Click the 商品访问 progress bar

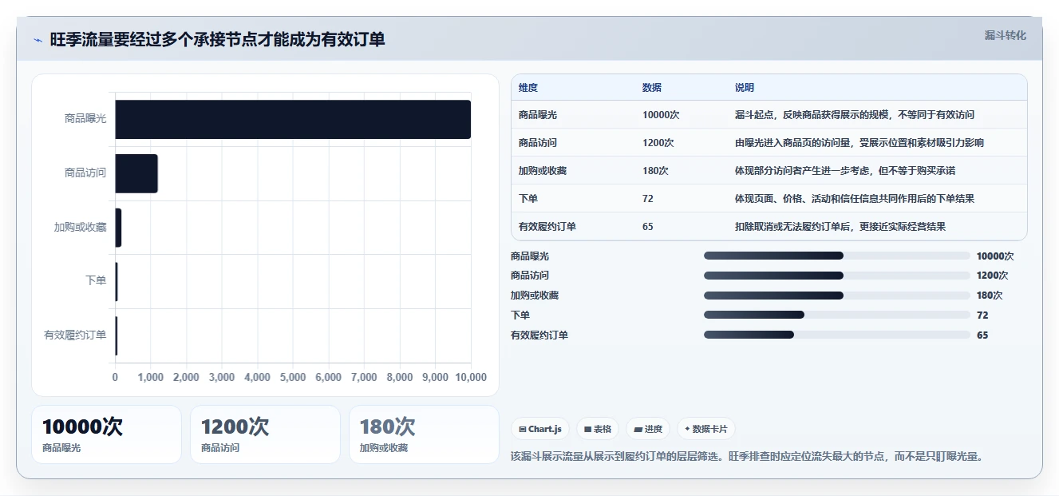(x=837, y=276)
